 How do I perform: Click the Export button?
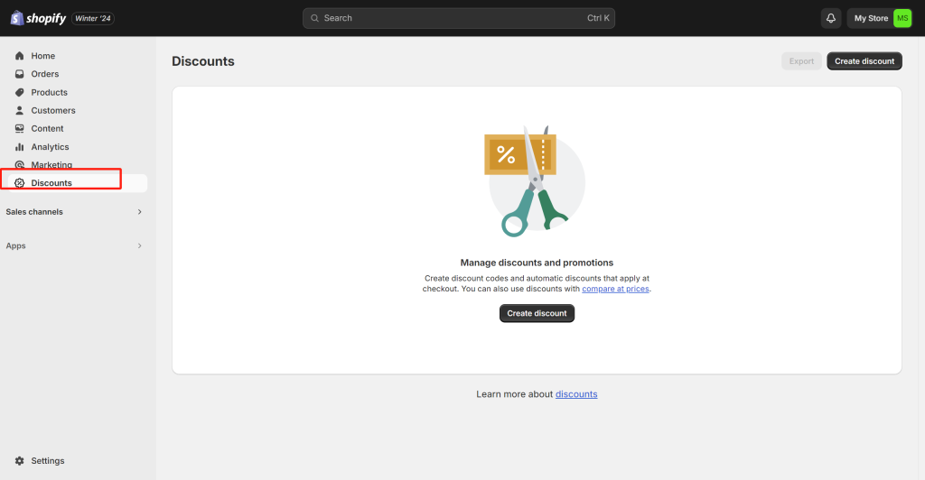(801, 61)
